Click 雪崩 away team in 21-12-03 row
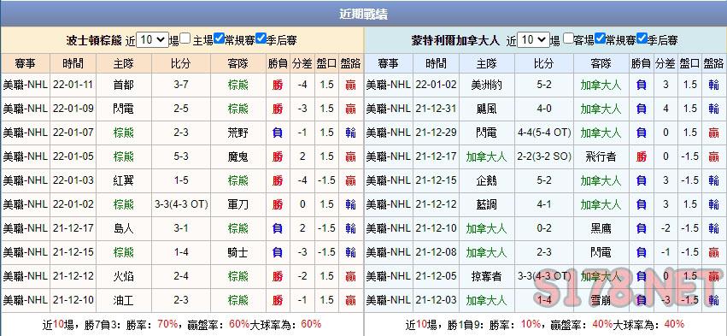 [x=601, y=300]
